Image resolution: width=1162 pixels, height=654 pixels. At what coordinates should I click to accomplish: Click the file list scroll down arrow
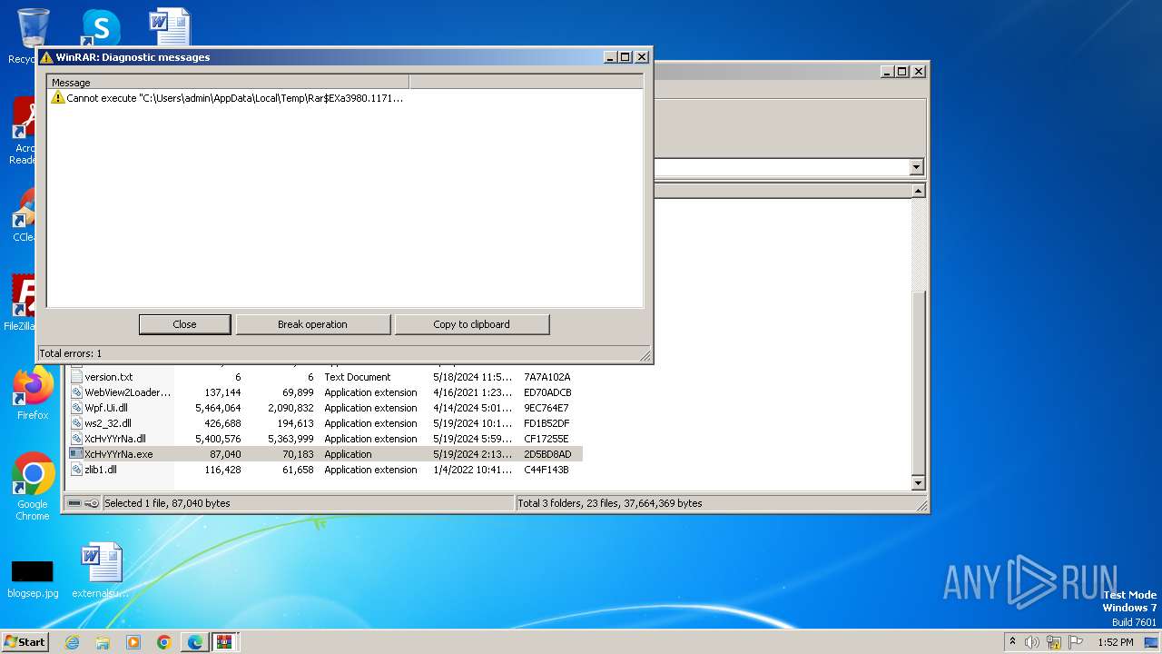(x=918, y=483)
